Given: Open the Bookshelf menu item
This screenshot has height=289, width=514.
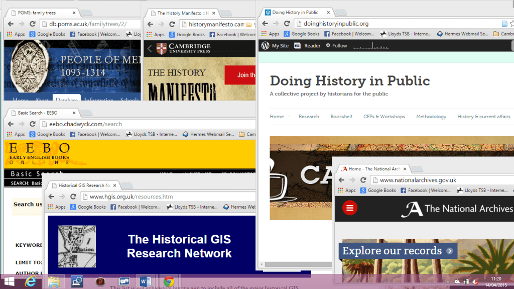Looking at the screenshot, I should 341,117.
